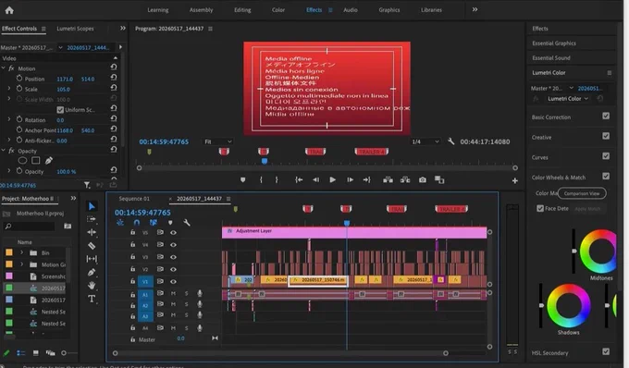Reset the Position parameter
The width and height of the screenshot is (629, 368).
(x=114, y=78)
